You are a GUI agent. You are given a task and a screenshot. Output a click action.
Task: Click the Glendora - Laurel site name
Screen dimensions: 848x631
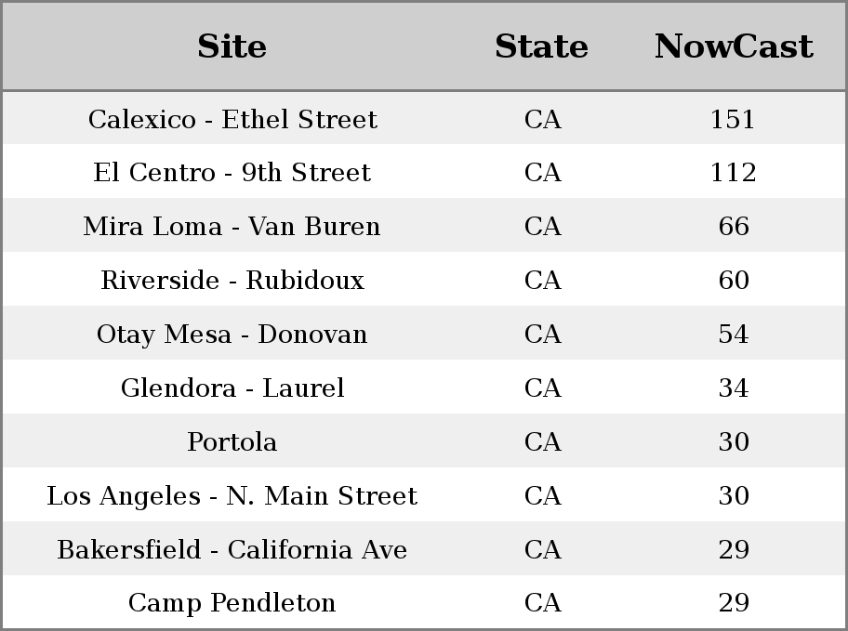[232, 388]
